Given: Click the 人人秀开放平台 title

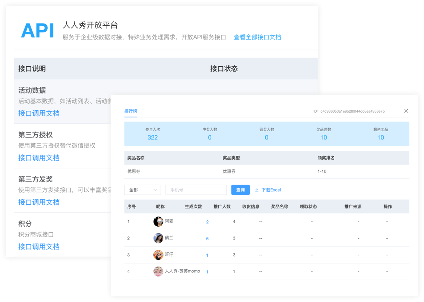Looking at the screenshot, I should 90,25.
